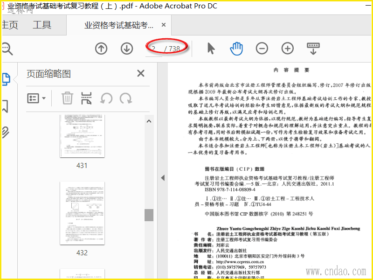
Task: Click the insert/extract pages scissor icon
Action: [x=86, y=98]
